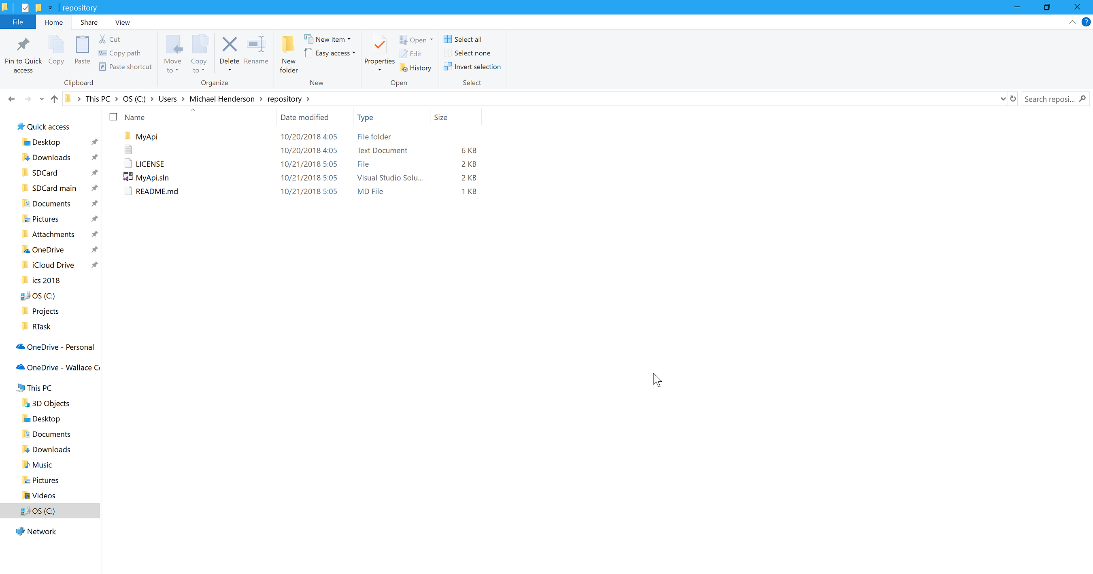Toggle the select-all checkbox beside Name column

point(113,116)
